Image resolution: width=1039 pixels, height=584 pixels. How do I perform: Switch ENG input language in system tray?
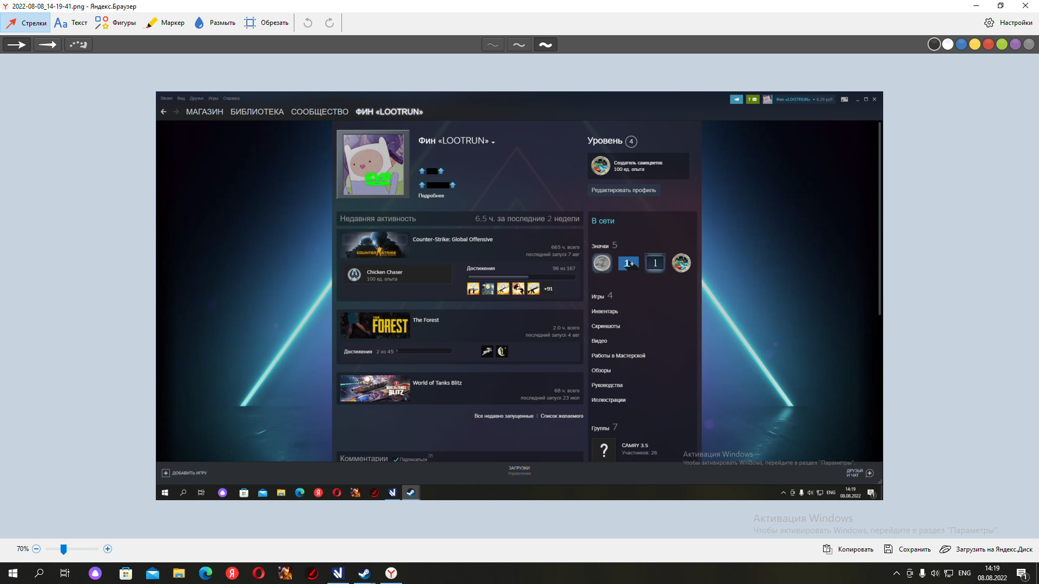coord(964,573)
